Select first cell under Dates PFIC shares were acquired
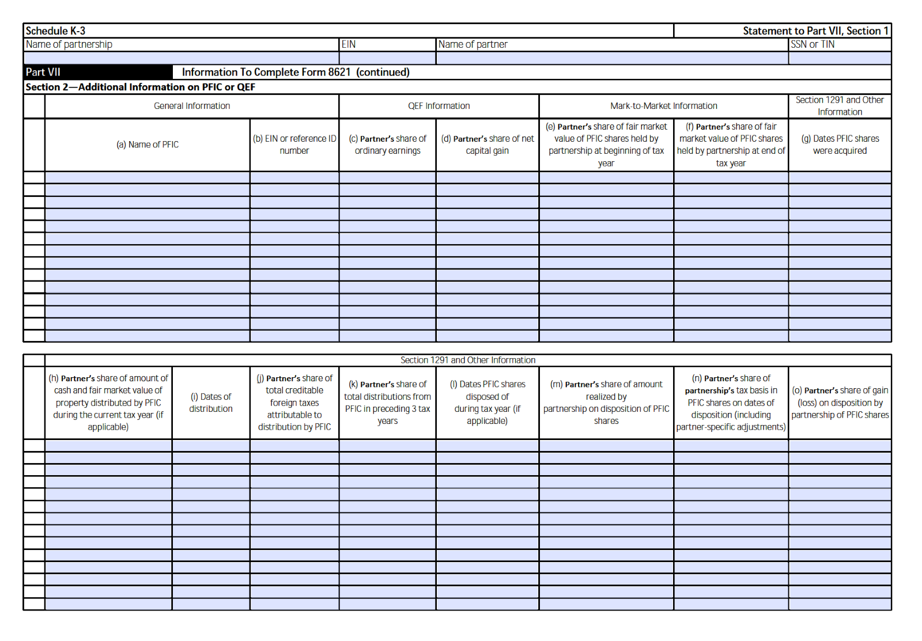The height and width of the screenshot is (641, 922). 840,177
